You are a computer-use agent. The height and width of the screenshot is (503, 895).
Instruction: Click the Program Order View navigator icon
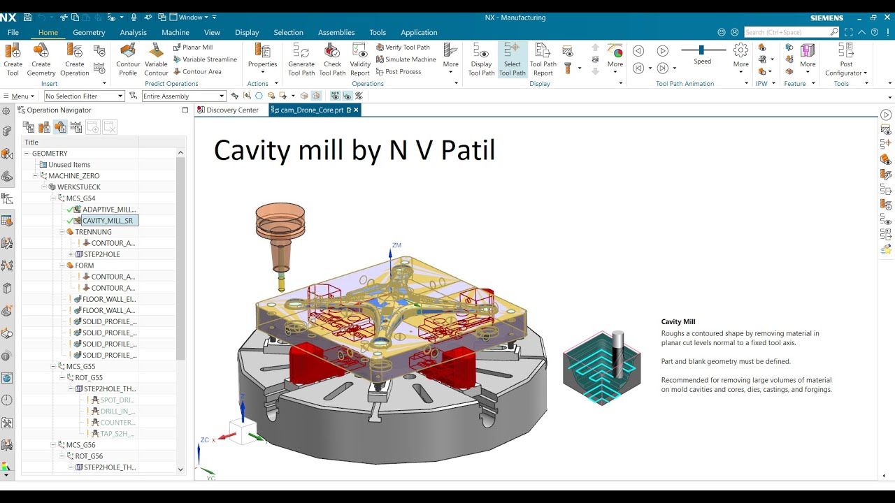click(29, 127)
